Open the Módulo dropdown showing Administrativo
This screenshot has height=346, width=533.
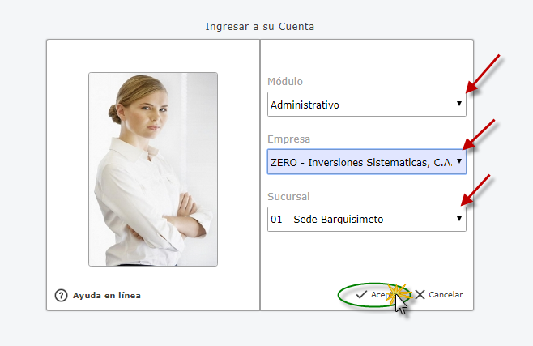pyautogui.click(x=360, y=105)
